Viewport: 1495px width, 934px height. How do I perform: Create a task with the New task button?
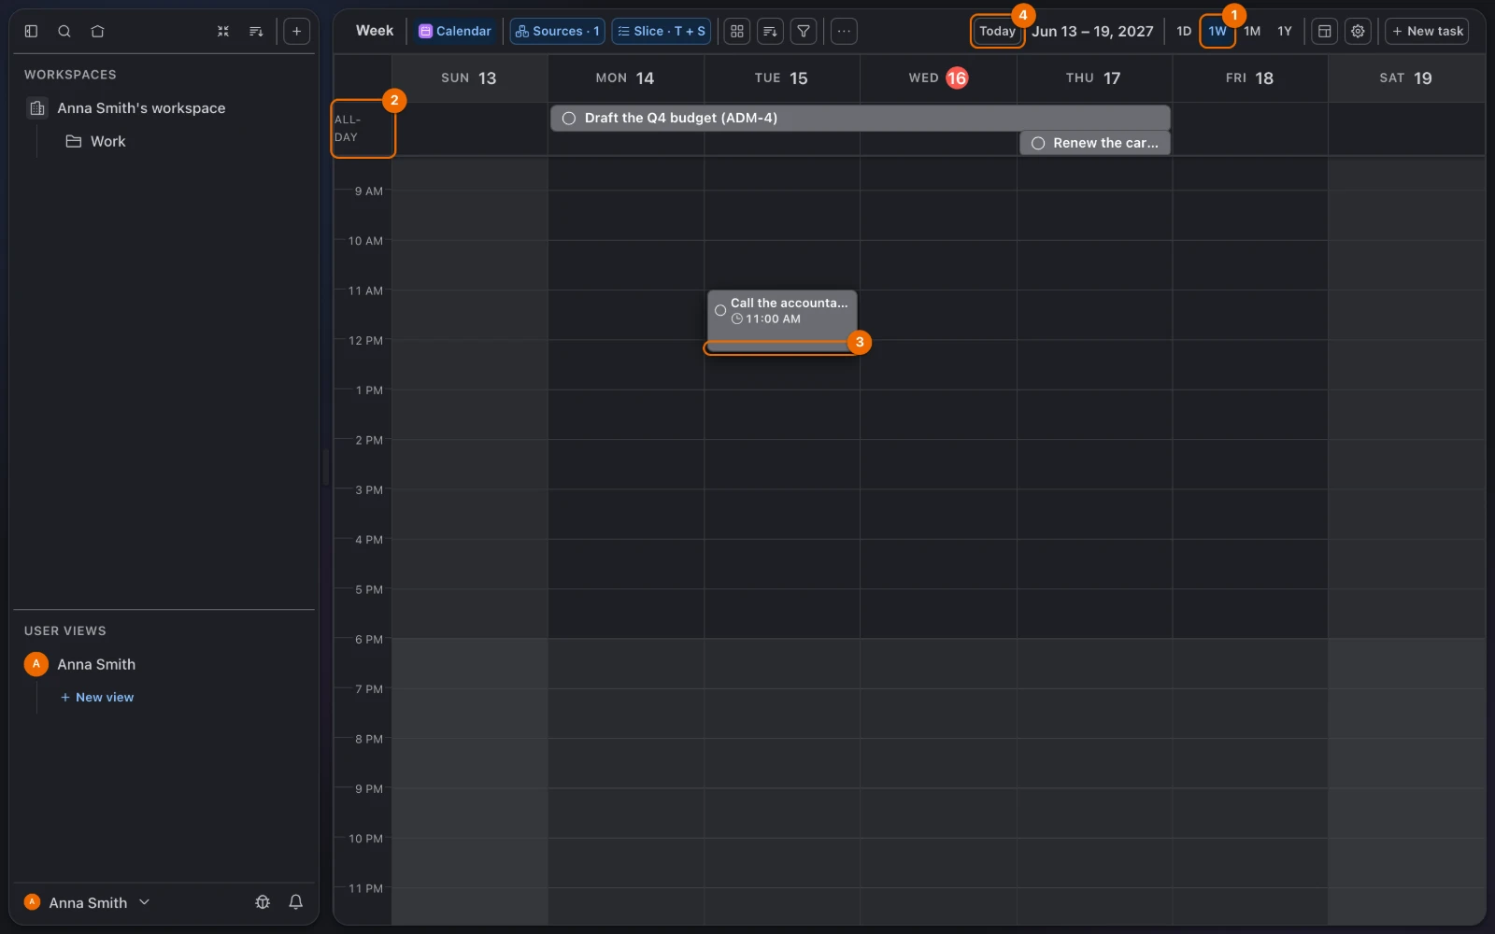point(1427,31)
